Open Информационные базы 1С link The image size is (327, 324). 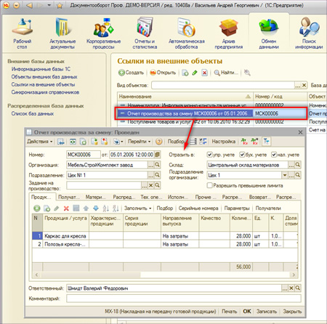coord(41,69)
